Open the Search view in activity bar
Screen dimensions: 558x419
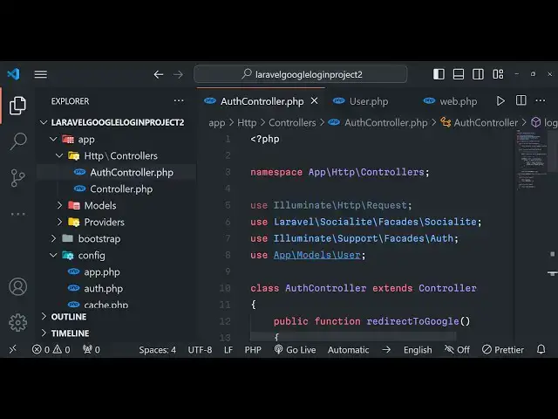(x=17, y=141)
